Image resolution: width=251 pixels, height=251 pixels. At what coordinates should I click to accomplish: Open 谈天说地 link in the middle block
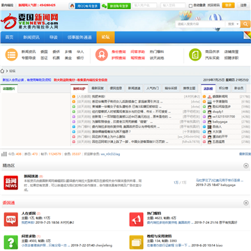(x=157, y=58)
